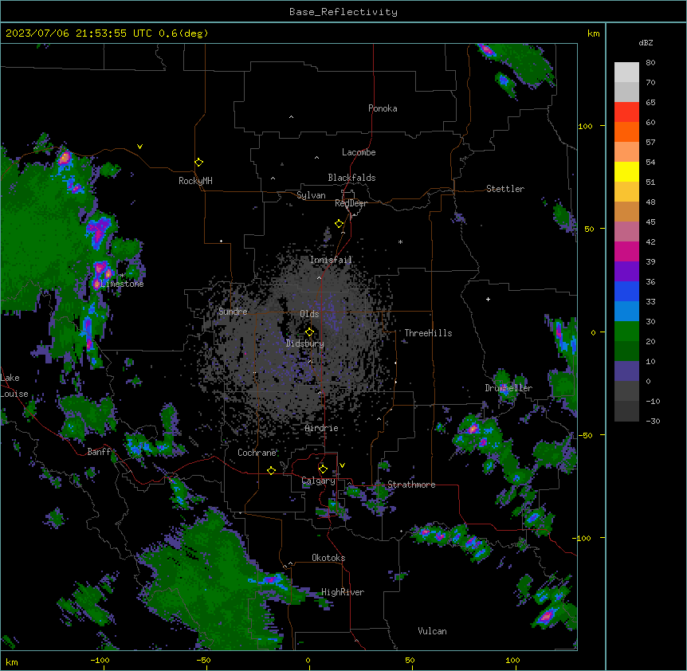Click the yellow diamond marker below RedDeer

340,224
